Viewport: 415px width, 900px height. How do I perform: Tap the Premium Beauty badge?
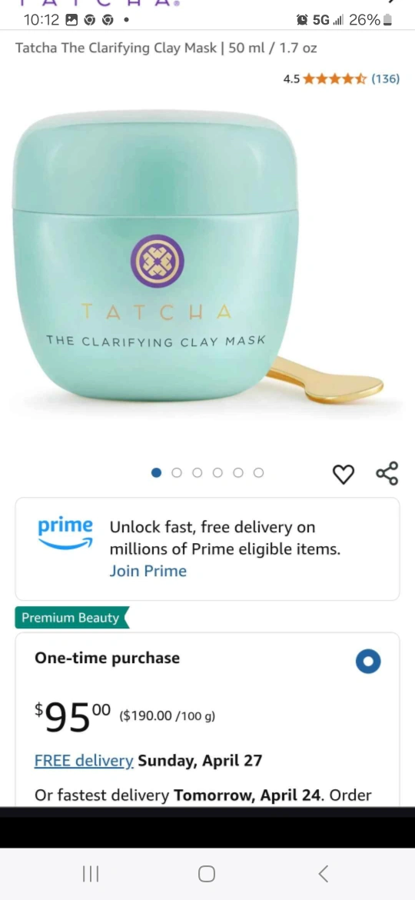coord(71,618)
